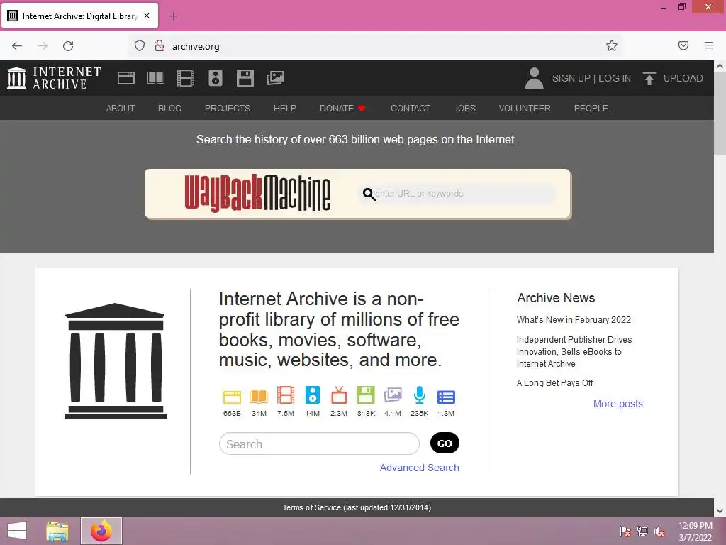Click the Wayback Machine magnifier icon
Image resolution: width=726 pixels, height=545 pixels.
[369, 194]
